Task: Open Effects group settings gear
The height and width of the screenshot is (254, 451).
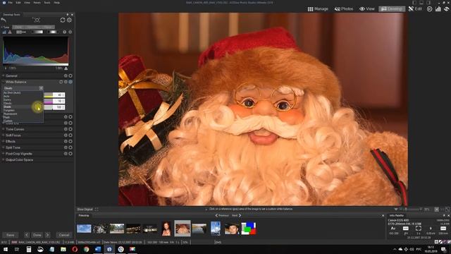Action: click(x=66, y=141)
